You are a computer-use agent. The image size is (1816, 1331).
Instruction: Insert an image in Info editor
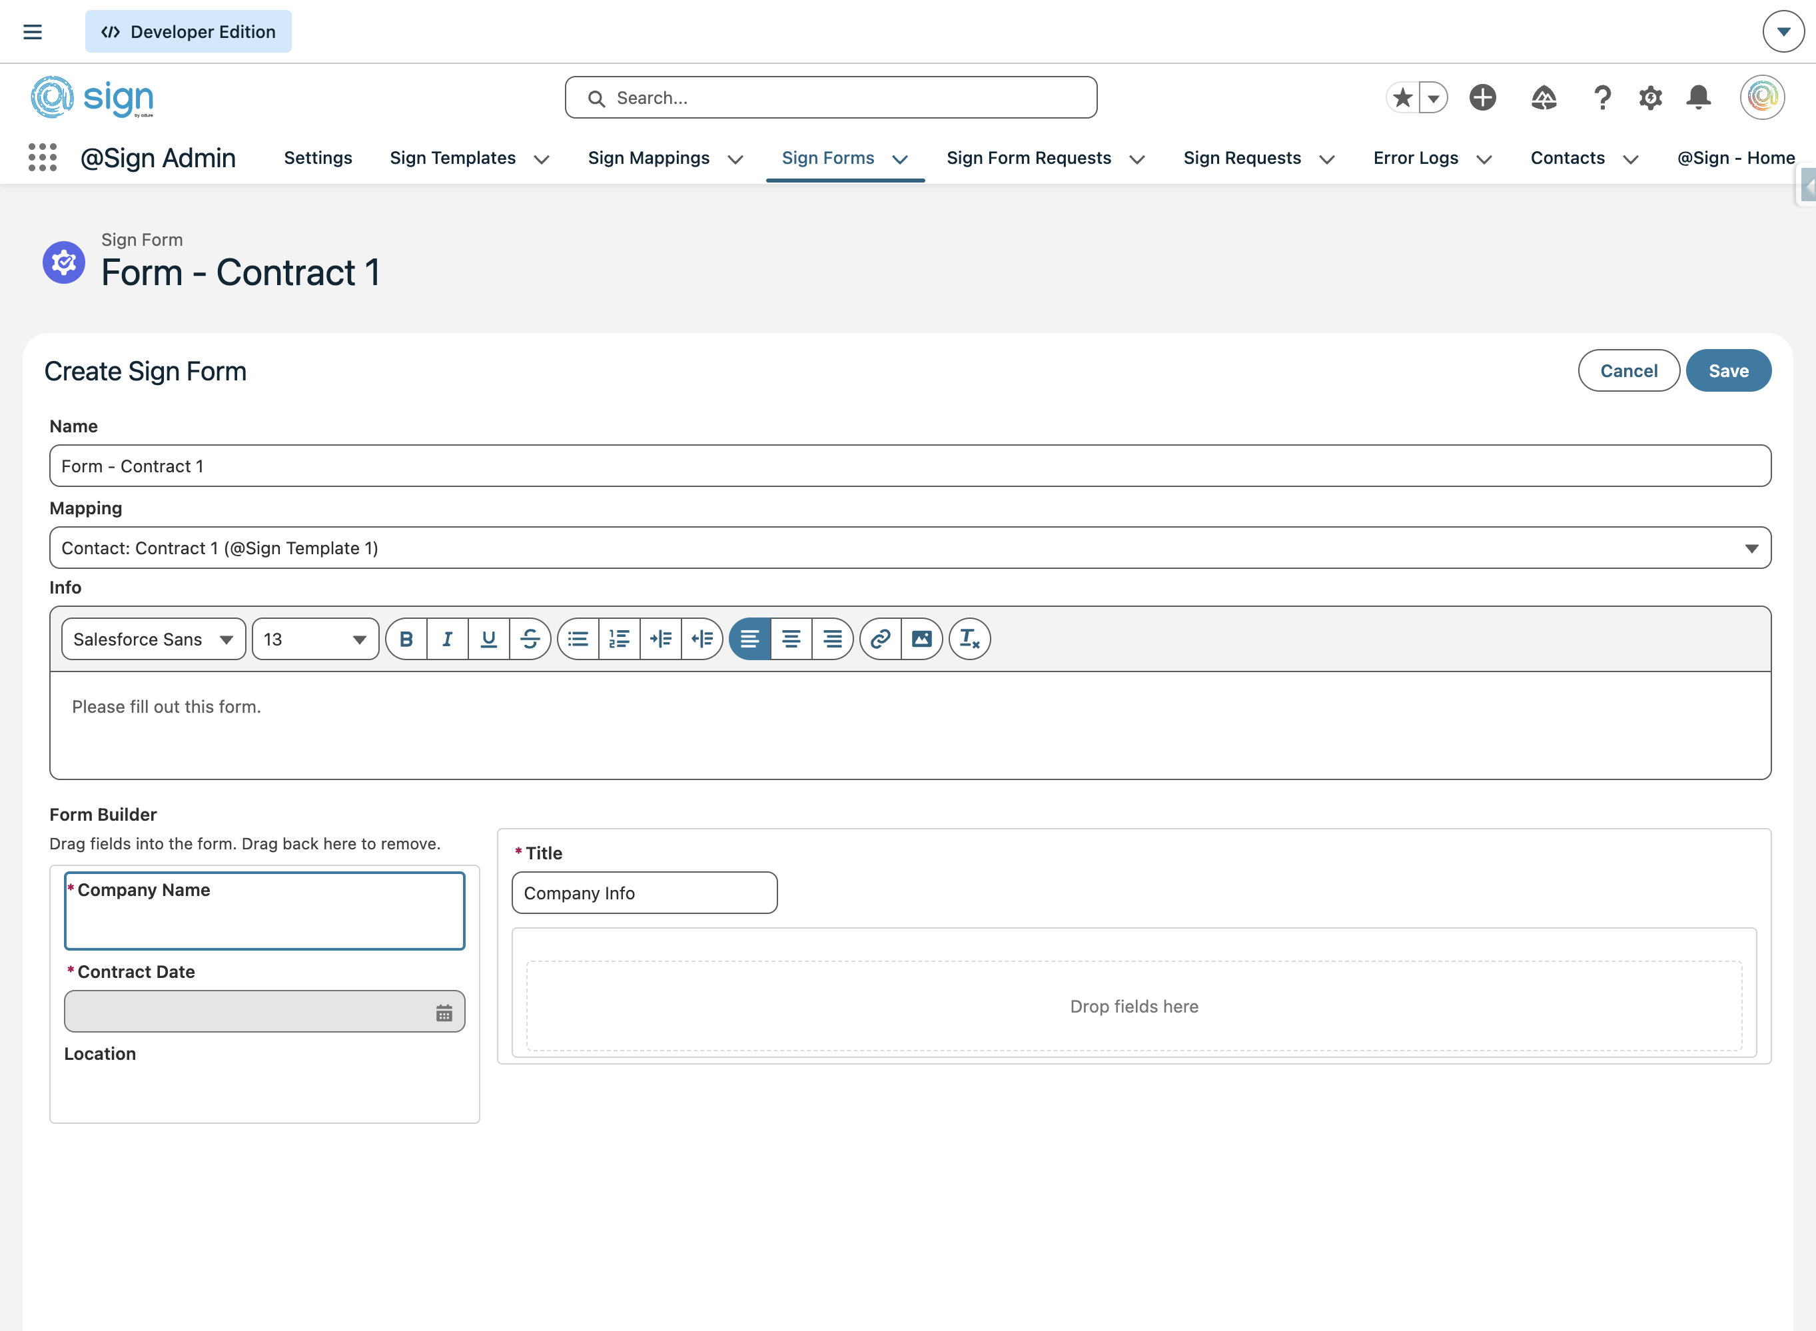click(921, 639)
